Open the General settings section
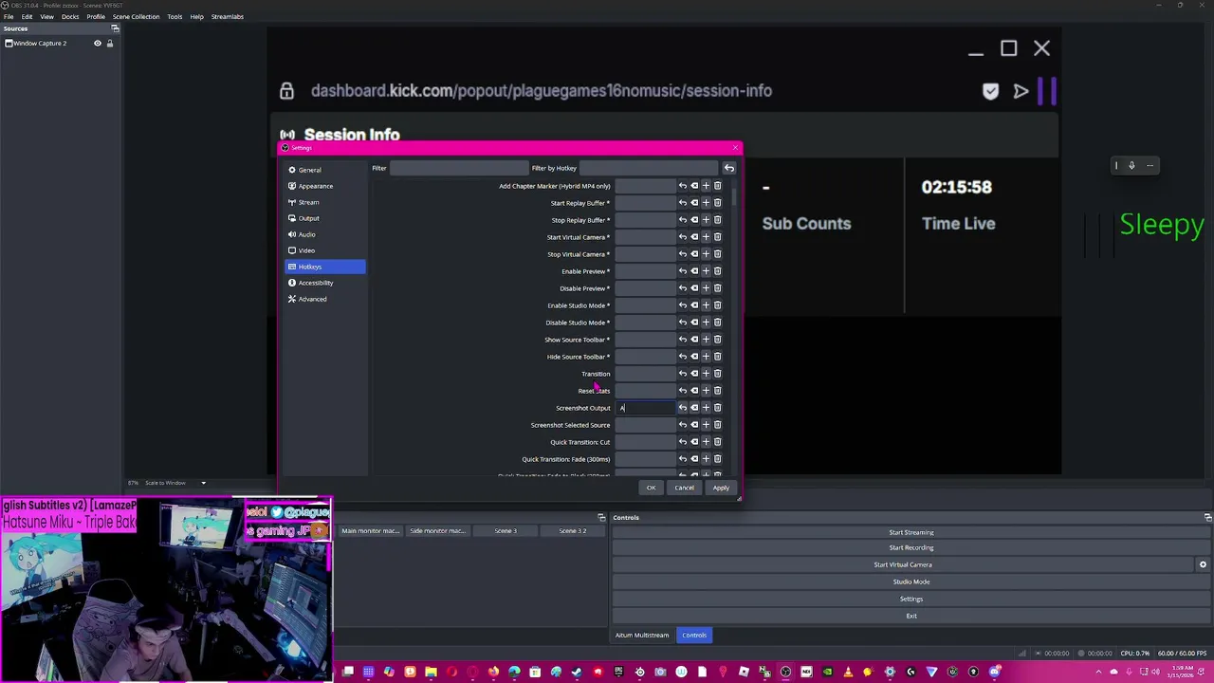The height and width of the screenshot is (683, 1214). click(325, 170)
